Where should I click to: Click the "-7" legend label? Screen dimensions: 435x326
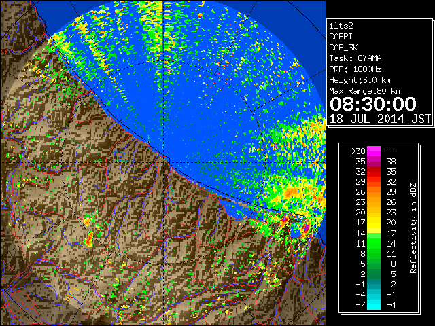click(360, 305)
